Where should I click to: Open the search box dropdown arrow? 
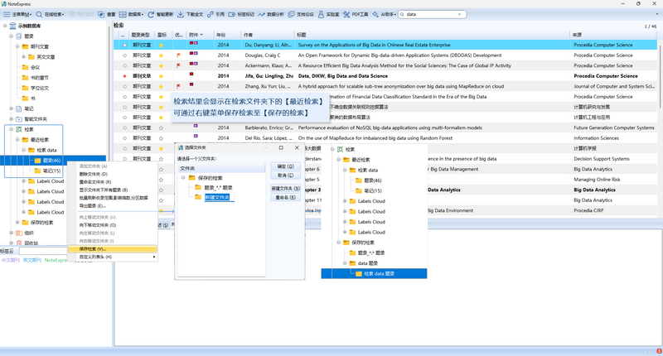coord(460,14)
